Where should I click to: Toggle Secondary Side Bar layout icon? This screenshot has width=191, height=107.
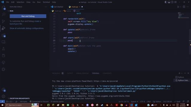pos(172,2)
